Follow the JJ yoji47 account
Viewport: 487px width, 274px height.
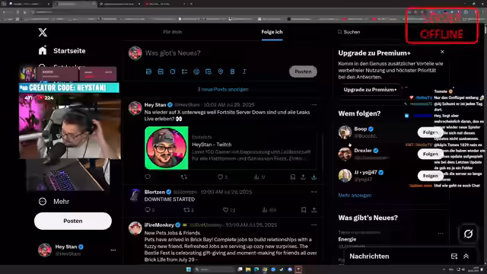tap(430, 176)
